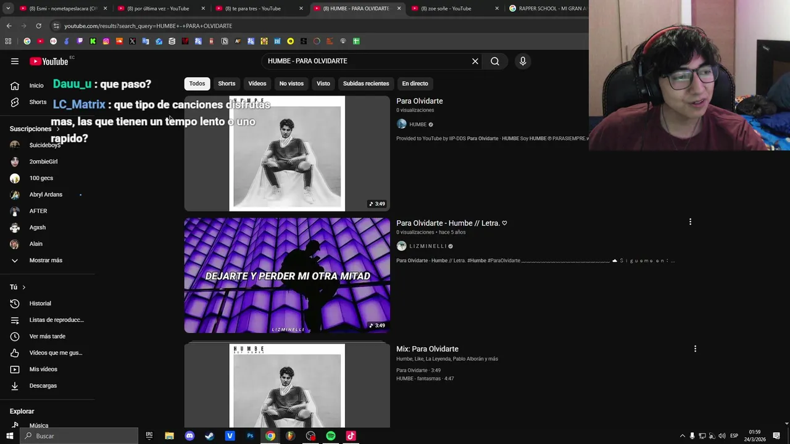Click the browser address bar URL
The image size is (790, 444).
click(148, 26)
